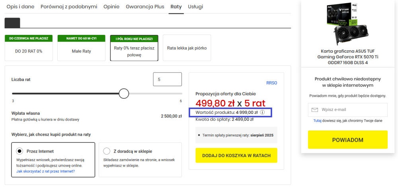Click the ASUS TUF graphics card product image
Image resolution: width=398 pixels, height=188 pixels.
point(348,23)
